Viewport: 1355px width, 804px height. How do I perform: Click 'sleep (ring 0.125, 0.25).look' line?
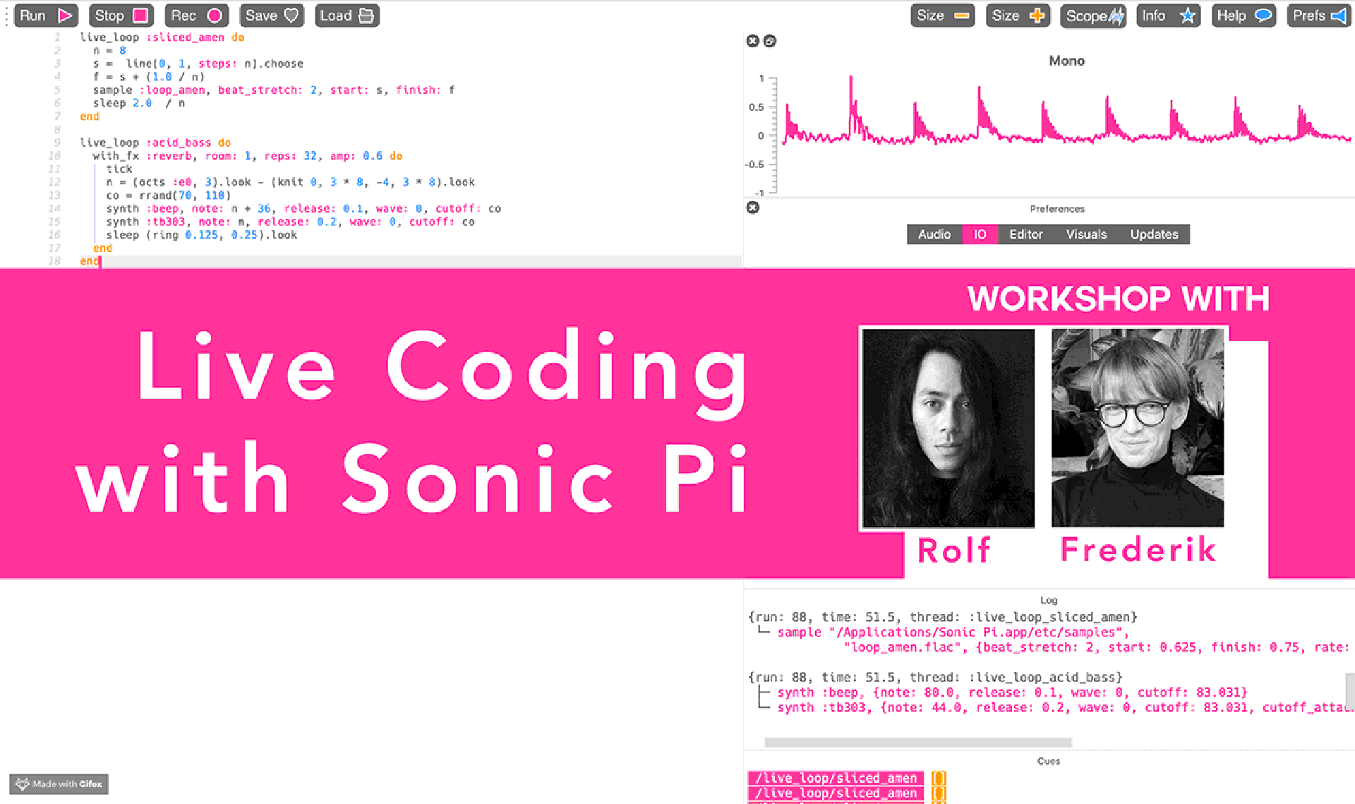tap(202, 235)
